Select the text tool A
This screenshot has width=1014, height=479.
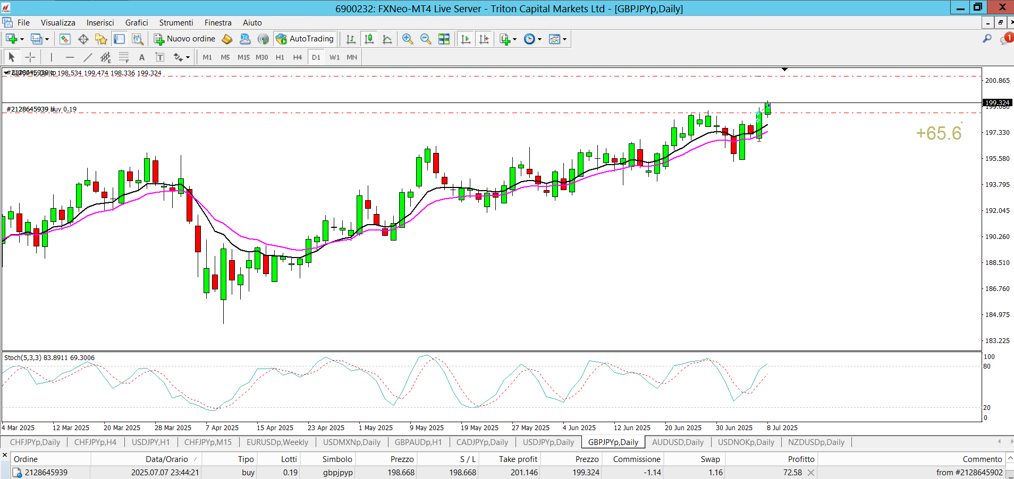click(x=141, y=57)
